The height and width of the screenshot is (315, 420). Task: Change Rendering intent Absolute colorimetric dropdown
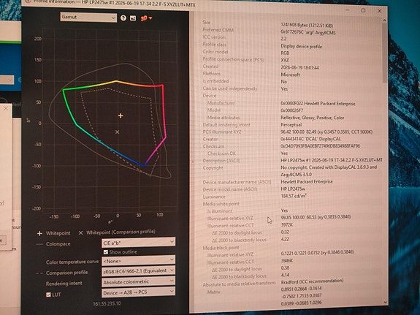[138, 281]
